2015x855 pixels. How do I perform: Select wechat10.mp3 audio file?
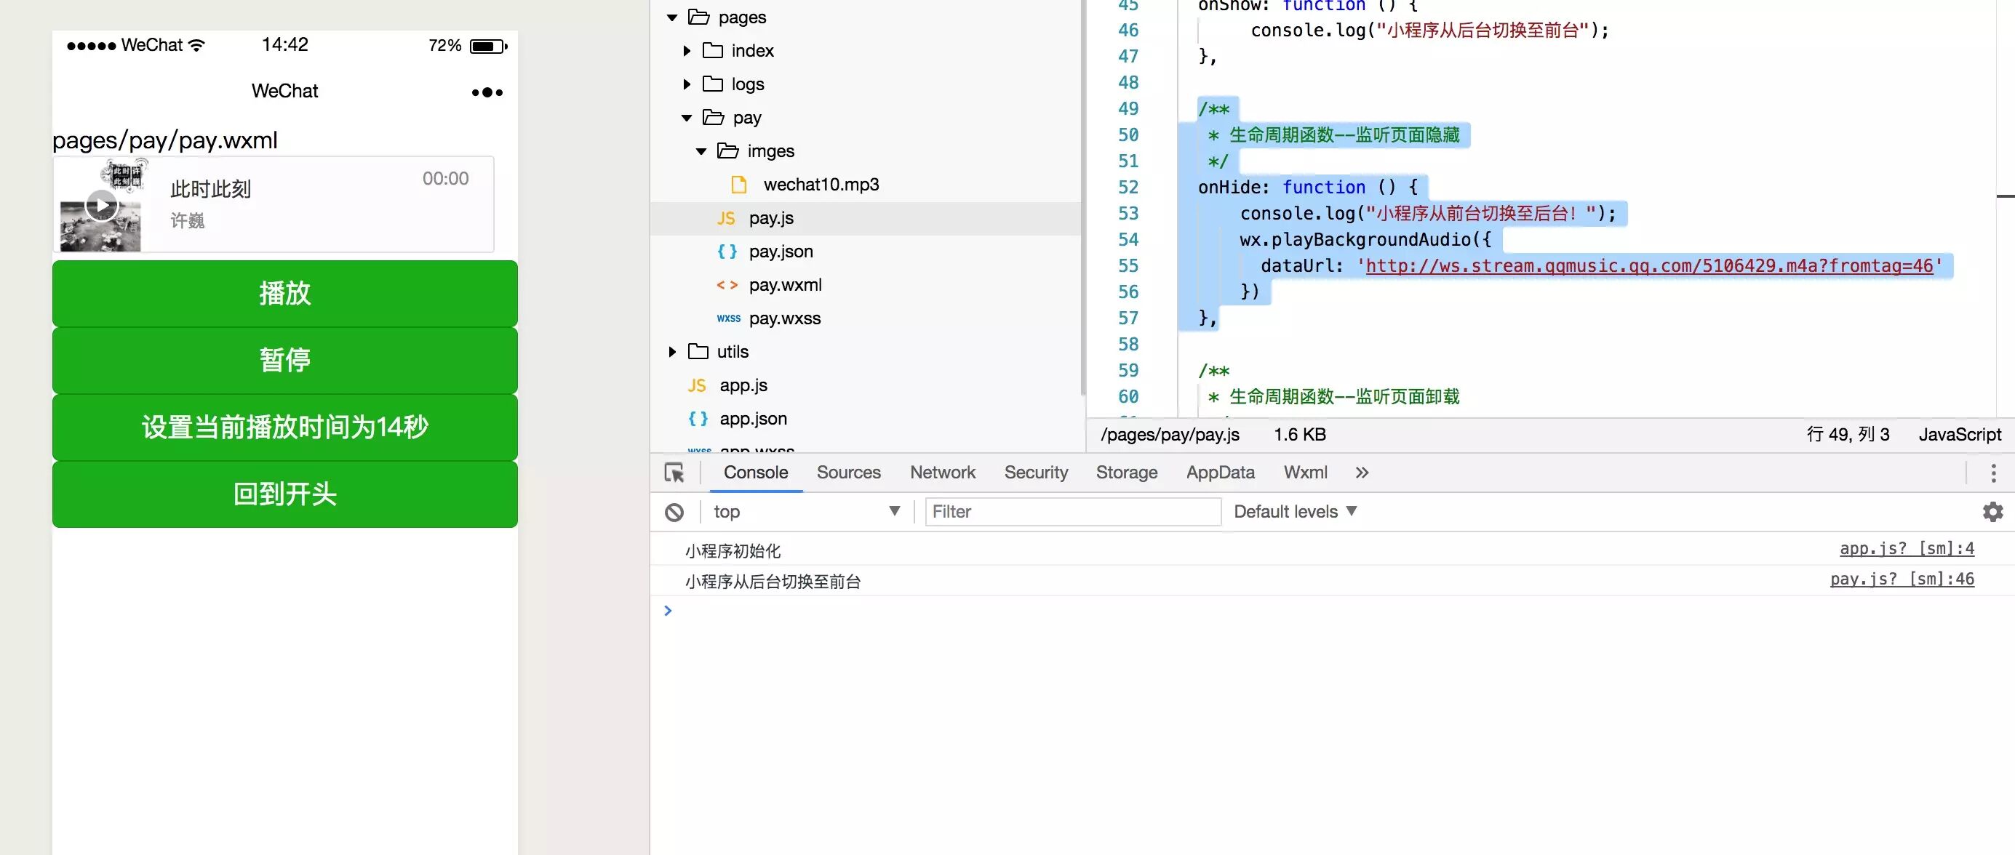pyautogui.click(x=821, y=185)
